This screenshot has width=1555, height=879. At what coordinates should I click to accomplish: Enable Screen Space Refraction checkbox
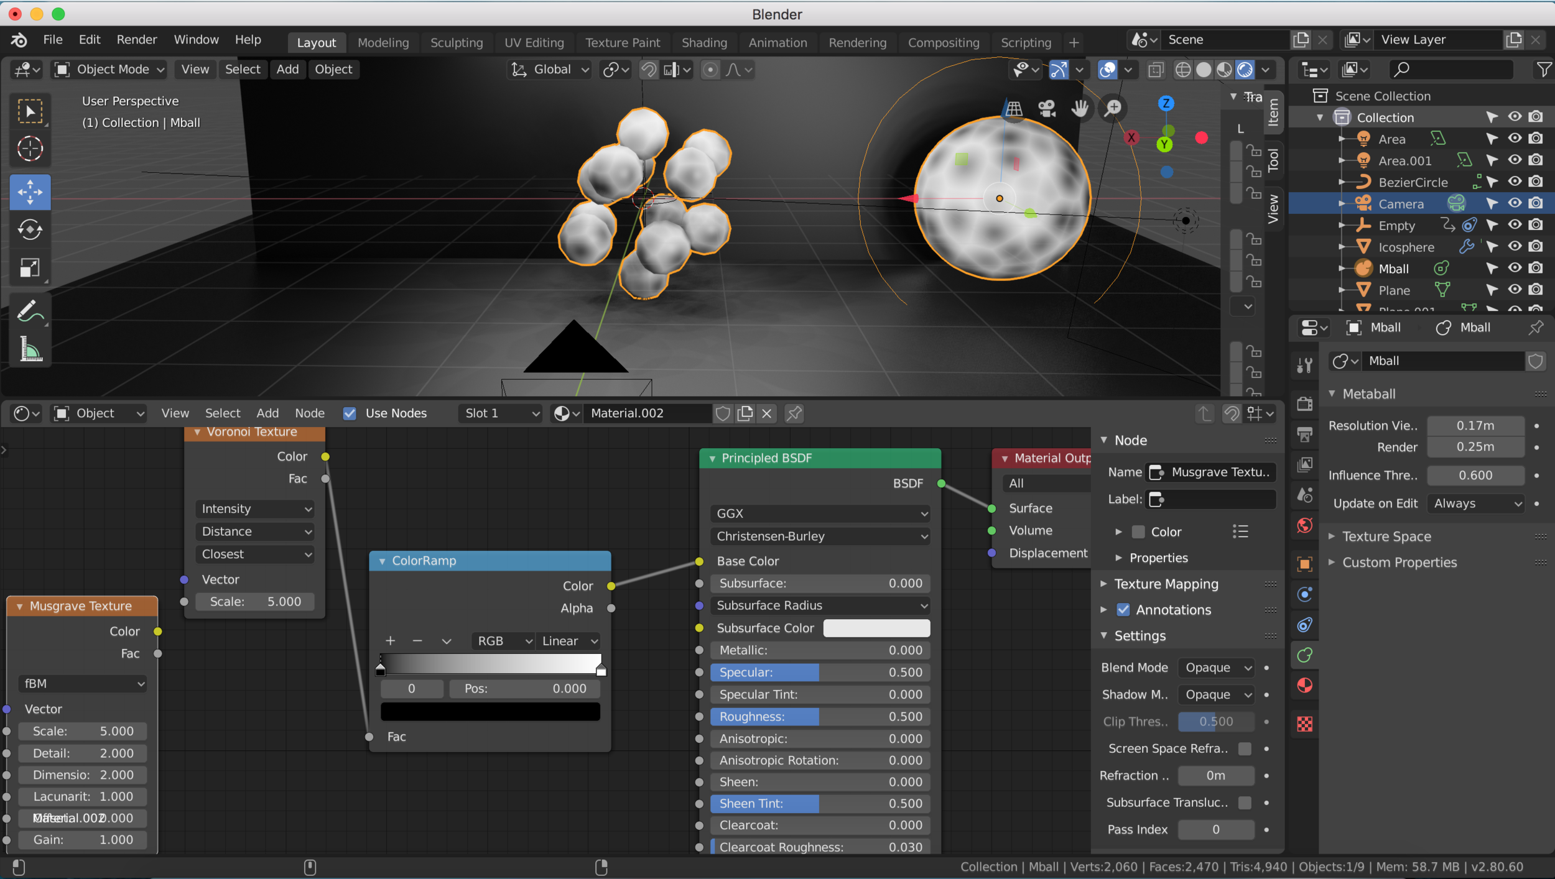pyautogui.click(x=1245, y=749)
